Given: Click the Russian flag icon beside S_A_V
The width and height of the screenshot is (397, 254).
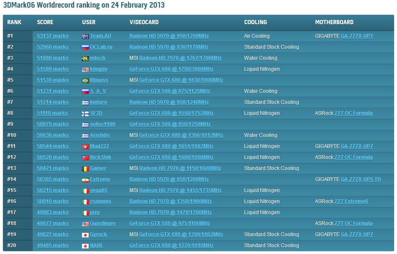Looking at the screenshot, I should (85, 92).
